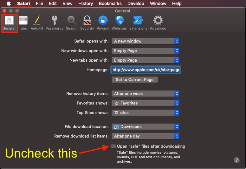Open the Edit menu
The height and width of the screenshot is (169, 246).
(x=53, y=3)
